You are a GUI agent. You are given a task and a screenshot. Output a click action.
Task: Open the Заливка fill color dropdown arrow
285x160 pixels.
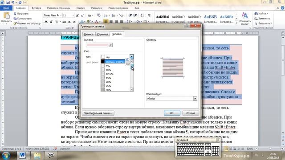click(111, 45)
